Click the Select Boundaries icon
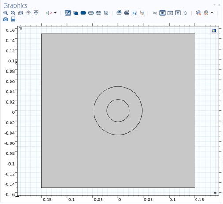This screenshot has height=204, width=223. click(x=91, y=13)
